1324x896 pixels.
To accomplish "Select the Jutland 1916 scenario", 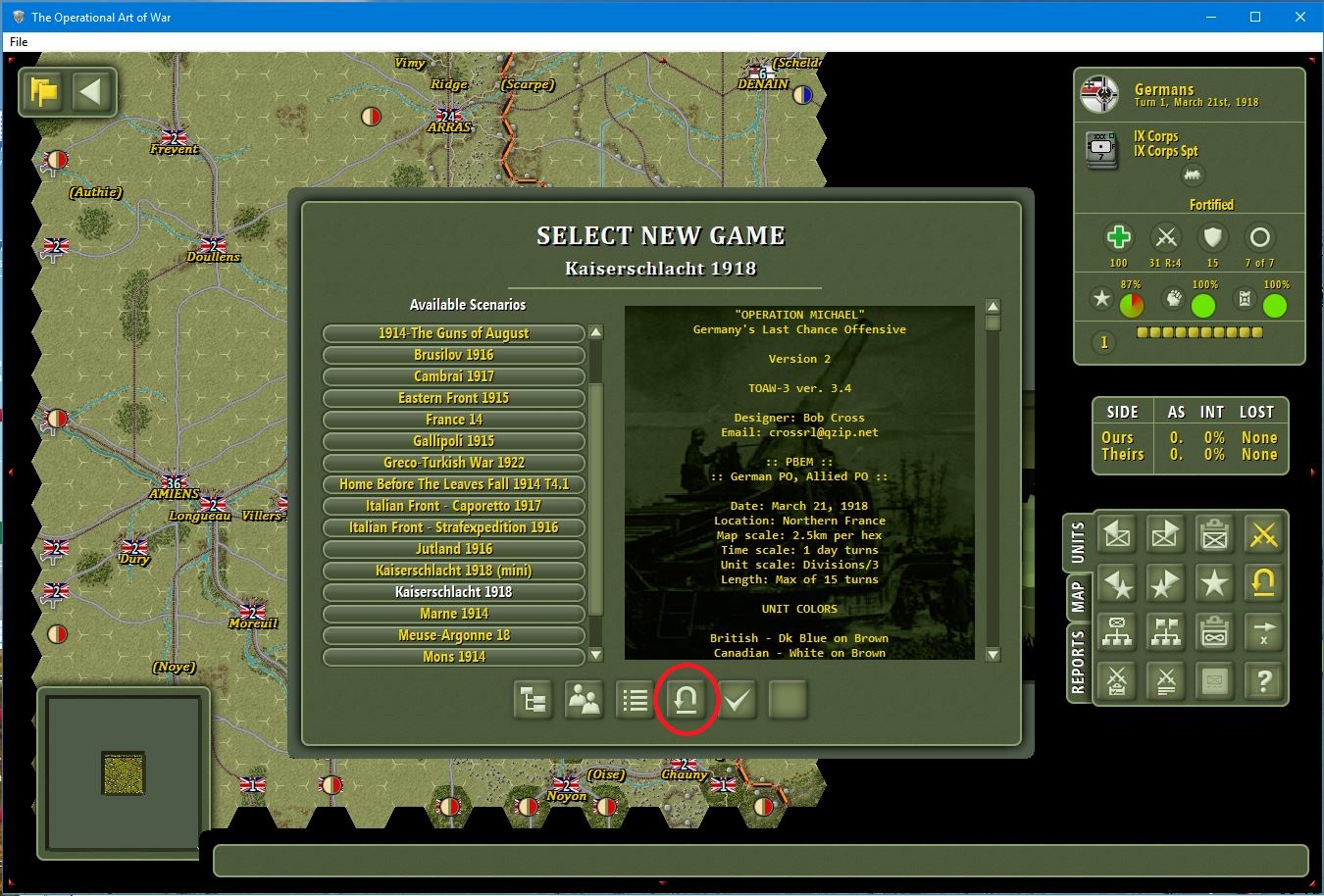I will 453,549.
